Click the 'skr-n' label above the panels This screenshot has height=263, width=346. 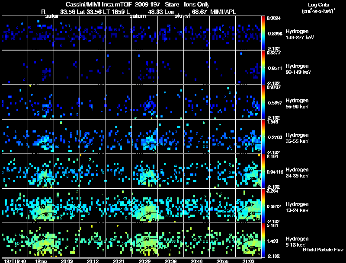(183, 16)
